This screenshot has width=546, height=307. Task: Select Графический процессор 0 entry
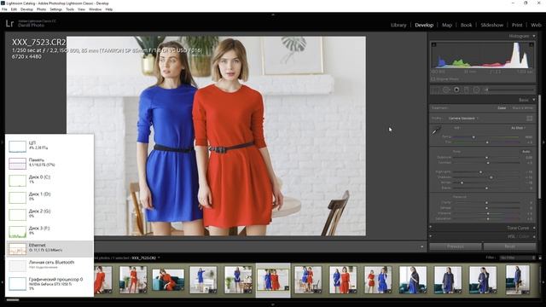tap(49, 283)
